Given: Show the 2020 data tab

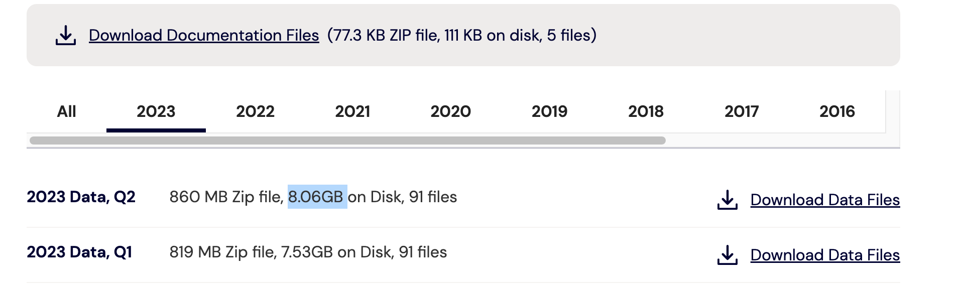Looking at the screenshot, I should pos(450,111).
